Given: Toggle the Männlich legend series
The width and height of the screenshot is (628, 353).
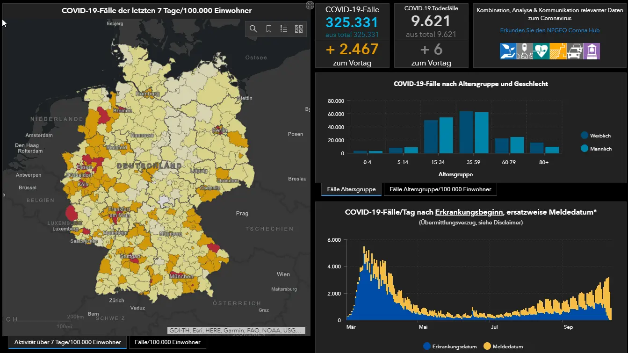Looking at the screenshot, I should click(596, 149).
